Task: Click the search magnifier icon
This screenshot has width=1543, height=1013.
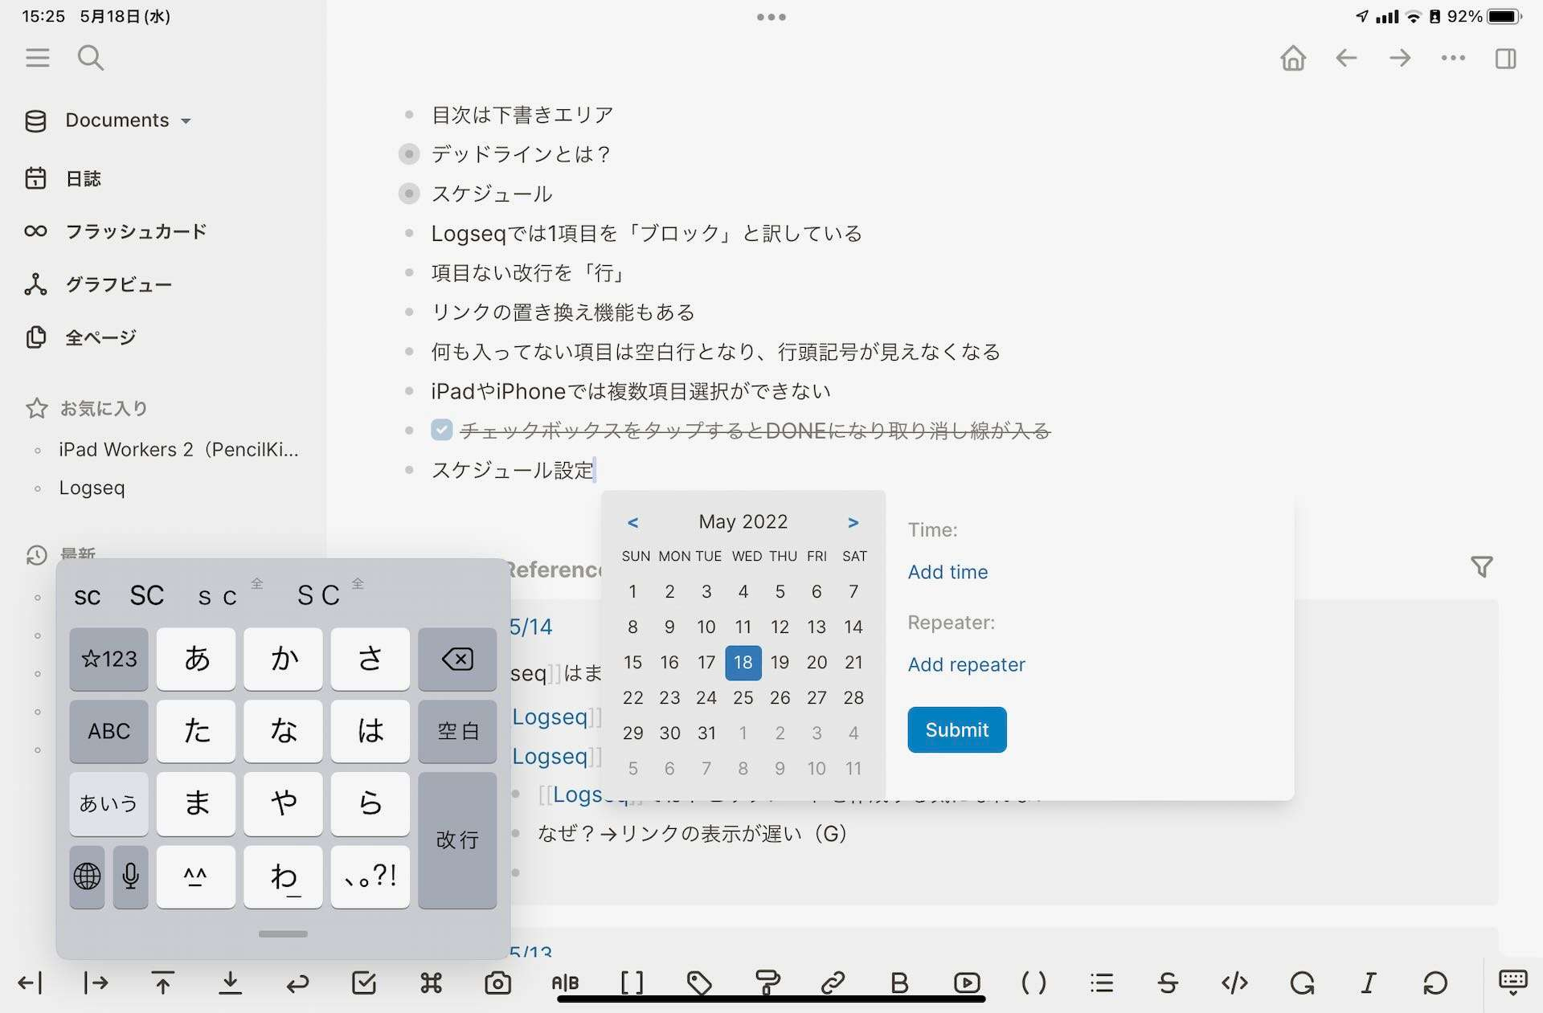Action: (90, 58)
